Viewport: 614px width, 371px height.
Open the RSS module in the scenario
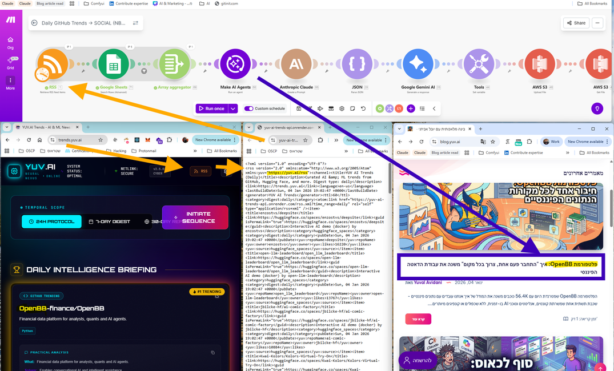click(x=53, y=64)
